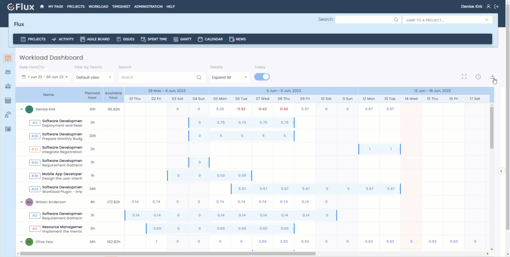Open issue #26 link

pyautogui.click(x=35, y=136)
